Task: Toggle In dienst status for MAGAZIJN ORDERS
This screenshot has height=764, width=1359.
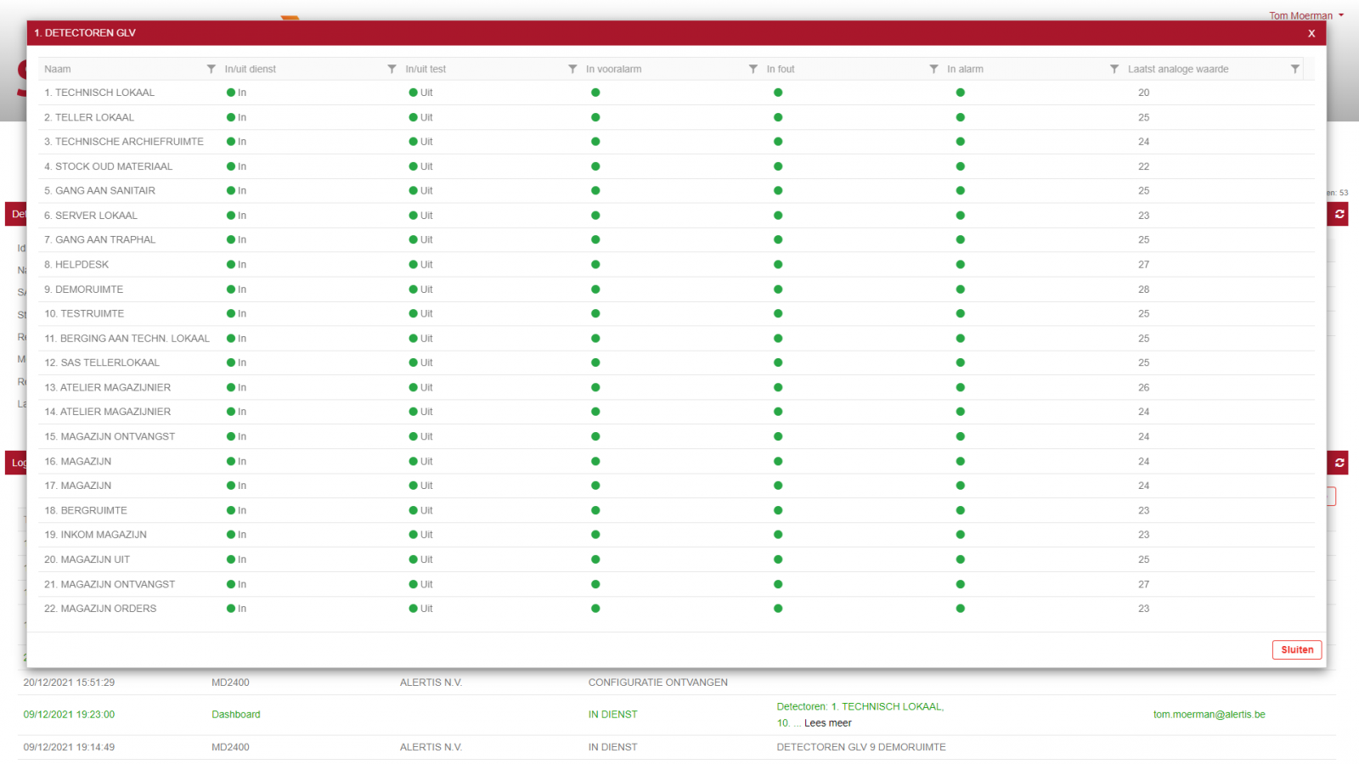Action: (x=236, y=609)
